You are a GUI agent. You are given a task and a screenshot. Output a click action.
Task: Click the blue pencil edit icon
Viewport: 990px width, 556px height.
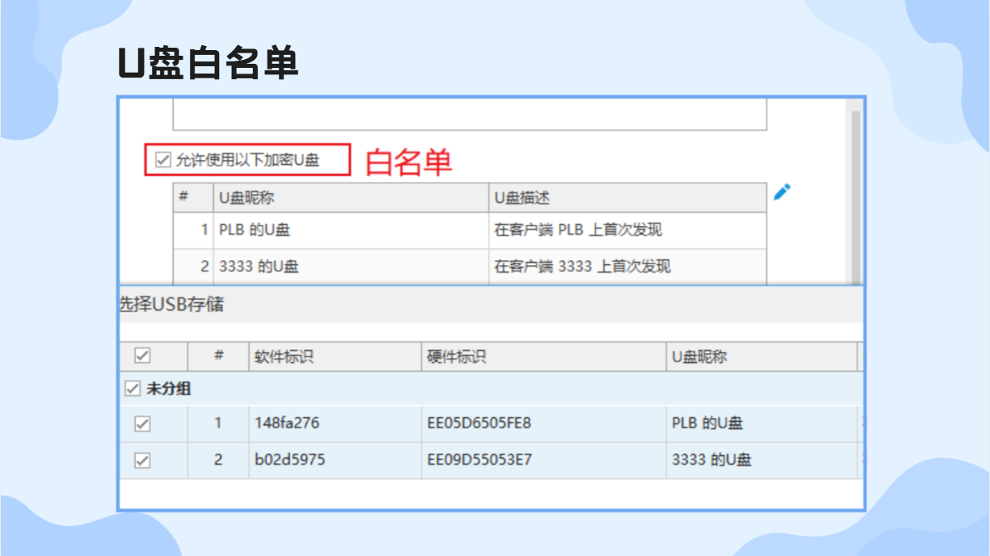pyautogui.click(x=781, y=192)
